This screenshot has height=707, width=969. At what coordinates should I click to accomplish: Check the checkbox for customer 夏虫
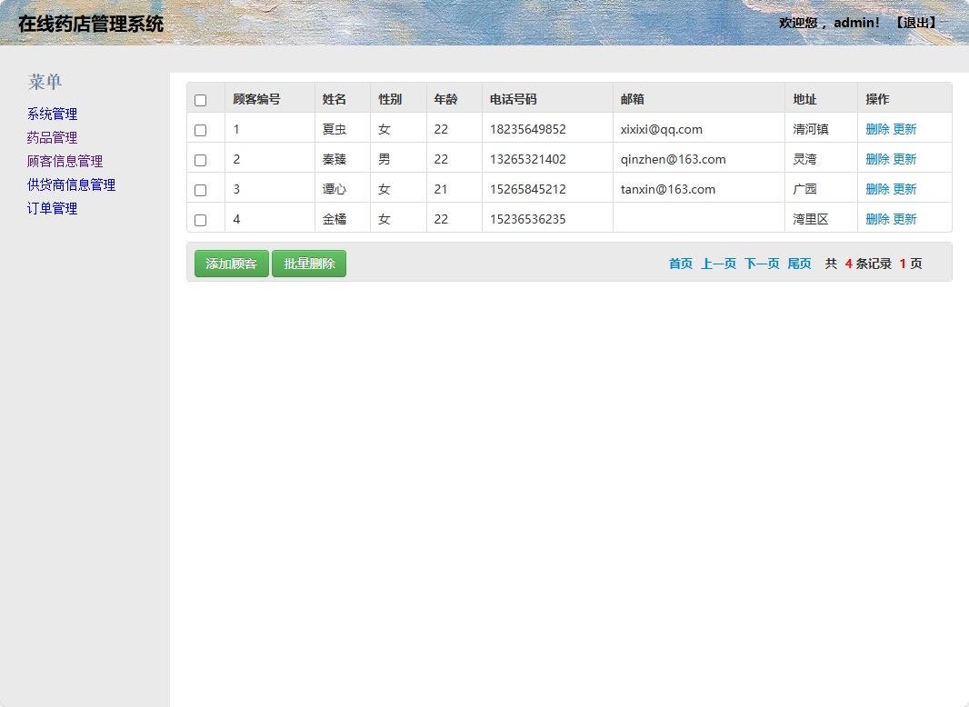pyautogui.click(x=201, y=128)
